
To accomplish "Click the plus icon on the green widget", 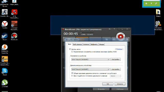I will click(x=146, y=4).
